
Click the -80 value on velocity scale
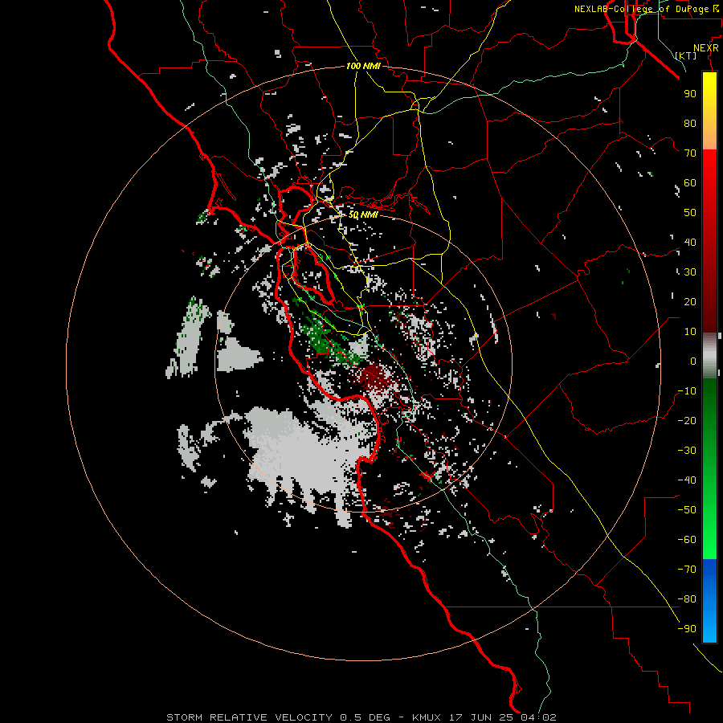[x=687, y=599]
